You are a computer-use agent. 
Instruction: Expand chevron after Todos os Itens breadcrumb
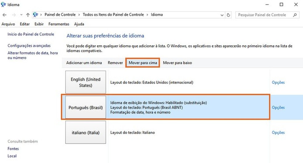[147, 15]
